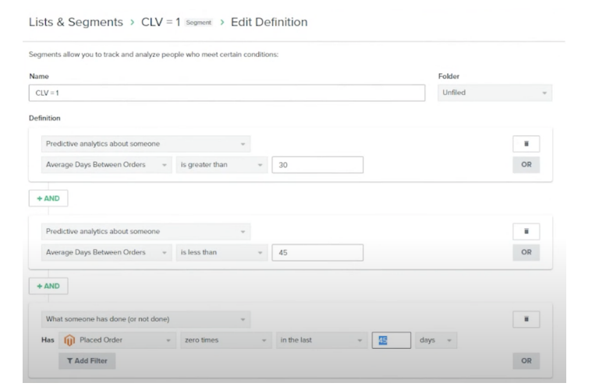Screen dimensions: 592x390
Task: Open the 'What someone has done (or not done)' dropdown
Action: [x=146, y=319]
